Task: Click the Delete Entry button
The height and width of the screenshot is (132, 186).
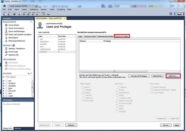Action: tap(158, 76)
